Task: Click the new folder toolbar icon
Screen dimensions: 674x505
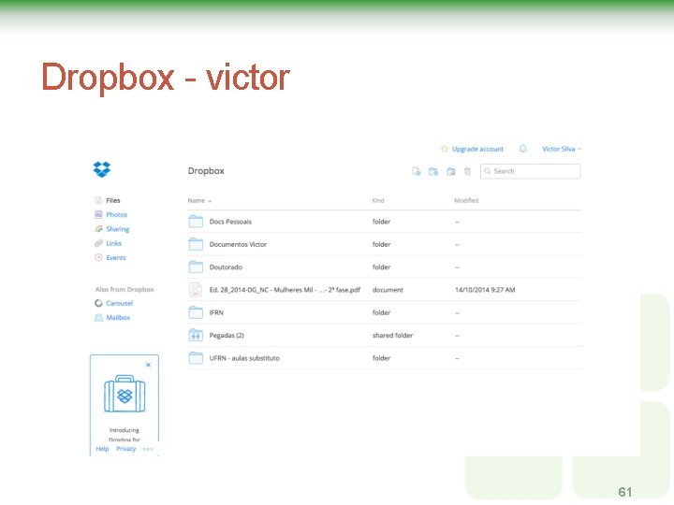Action: (433, 171)
